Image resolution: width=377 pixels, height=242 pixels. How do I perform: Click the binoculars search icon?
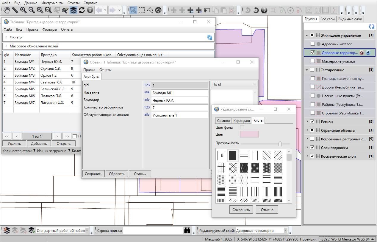coord(187,230)
